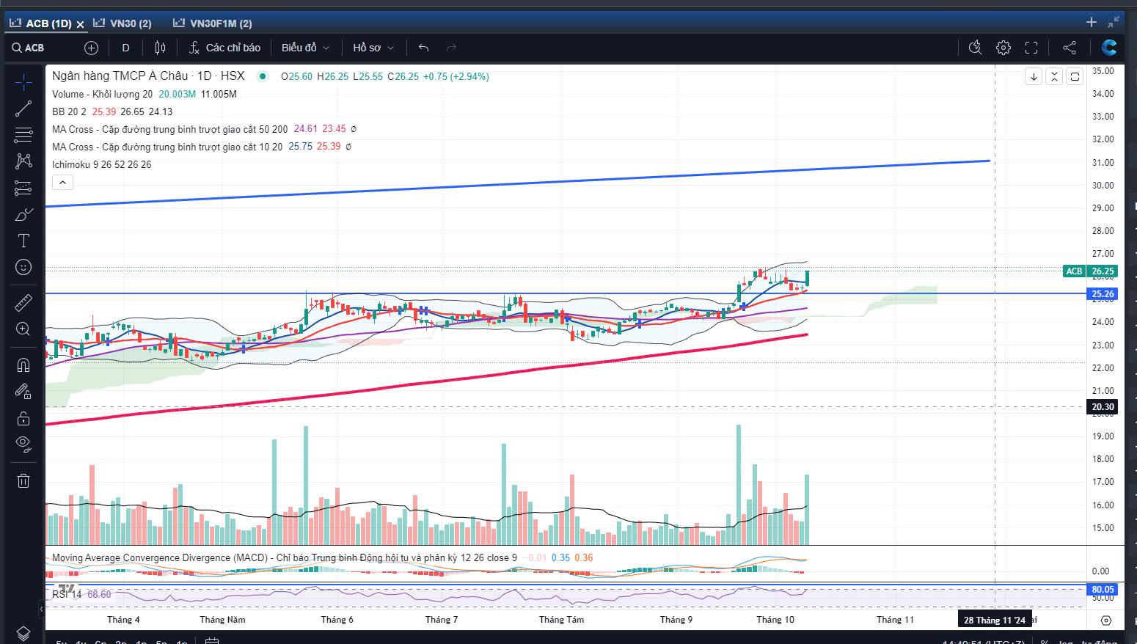The height and width of the screenshot is (644, 1137).
Task: Click the MA Cross 10 20 legend
Action: pyautogui.click(x=167, y=147)
